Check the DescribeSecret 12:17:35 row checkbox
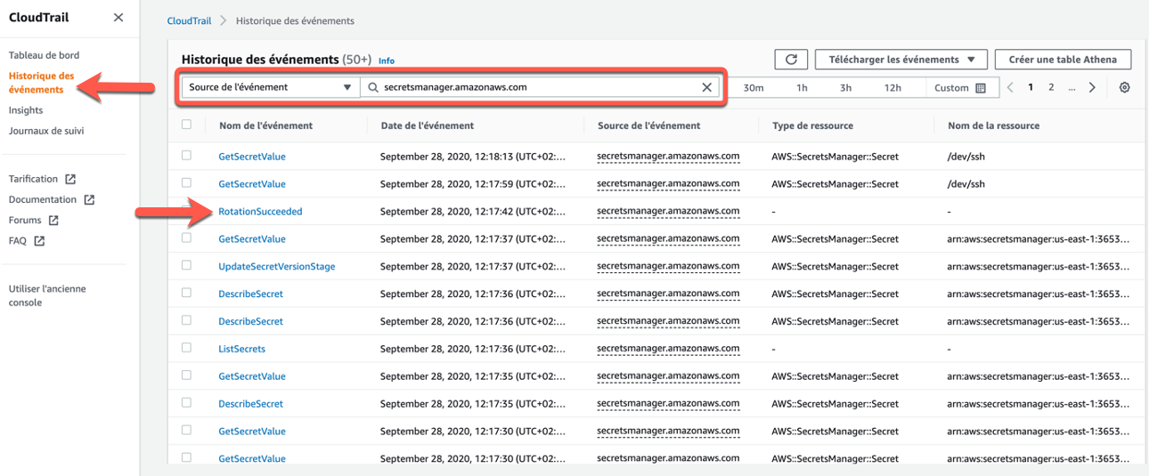 (x=186, y=402)
